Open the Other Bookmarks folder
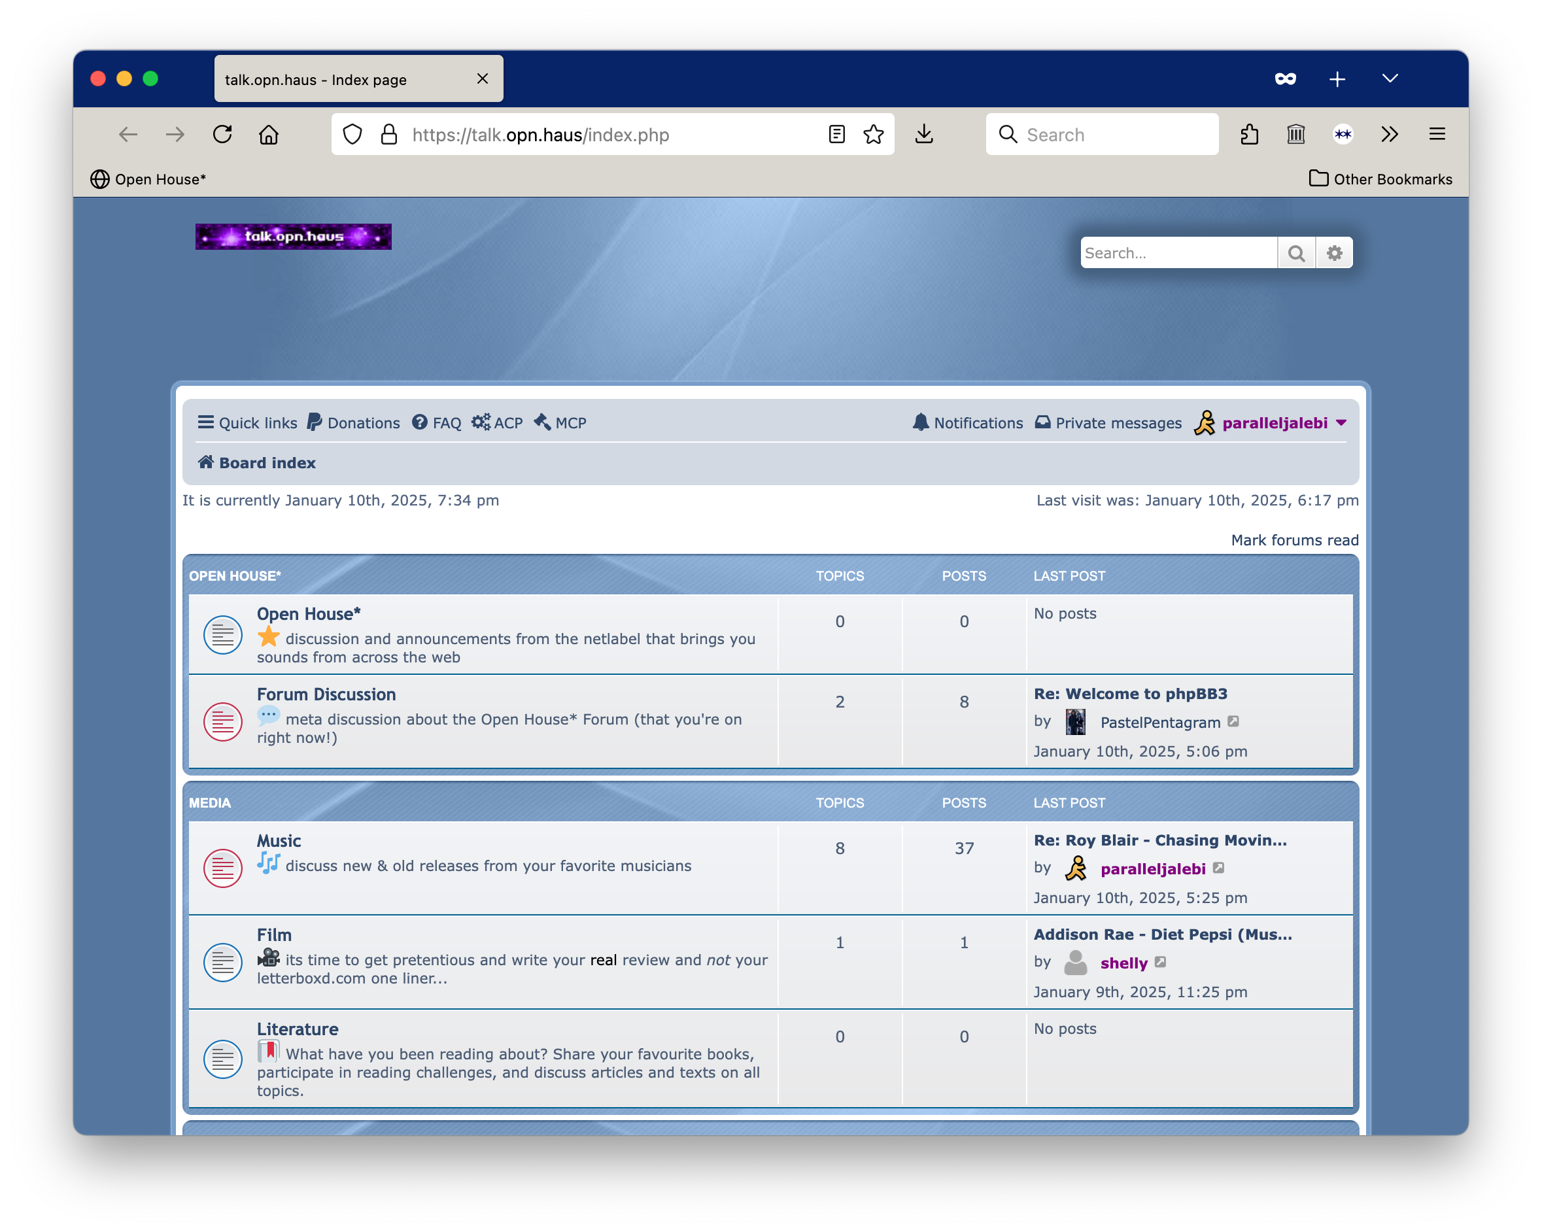The width and height of the screenshot is (1542, 1232). (1380, 179)
